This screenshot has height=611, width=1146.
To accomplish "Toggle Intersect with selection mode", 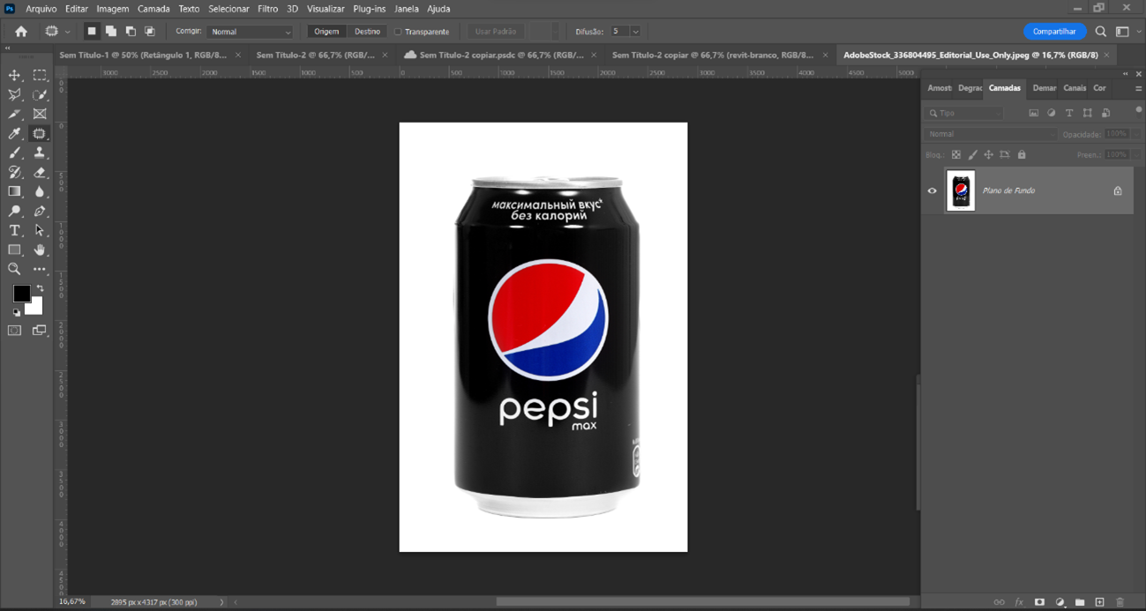I will tap(149, 32).
